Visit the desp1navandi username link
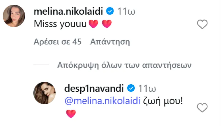 pyautogui.click(x=94, y=89)
